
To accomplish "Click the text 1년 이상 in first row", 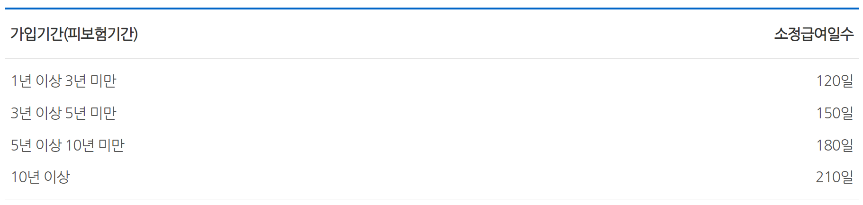I will point(36,81).
